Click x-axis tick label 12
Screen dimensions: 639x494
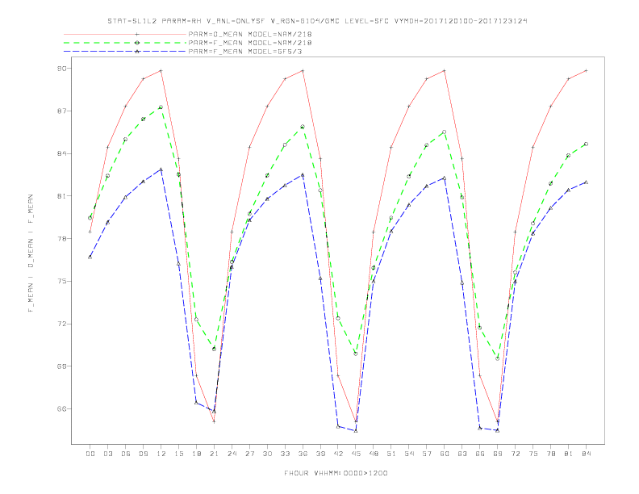(x=161, y=454)
